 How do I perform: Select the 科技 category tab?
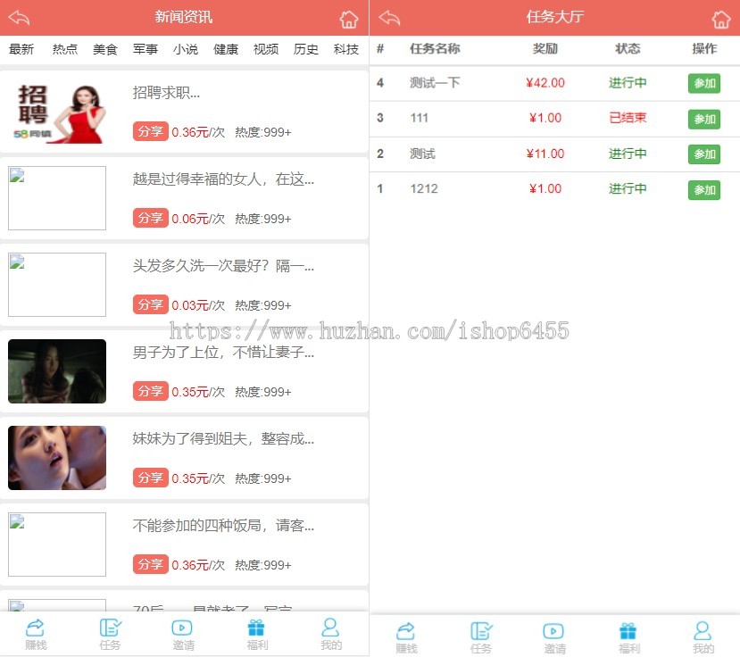pos(346,49)
